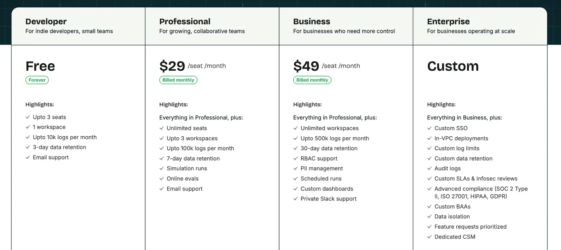
Task: Click the checkmark beside Upto 3 seats
Action: [x=28, y=117]
